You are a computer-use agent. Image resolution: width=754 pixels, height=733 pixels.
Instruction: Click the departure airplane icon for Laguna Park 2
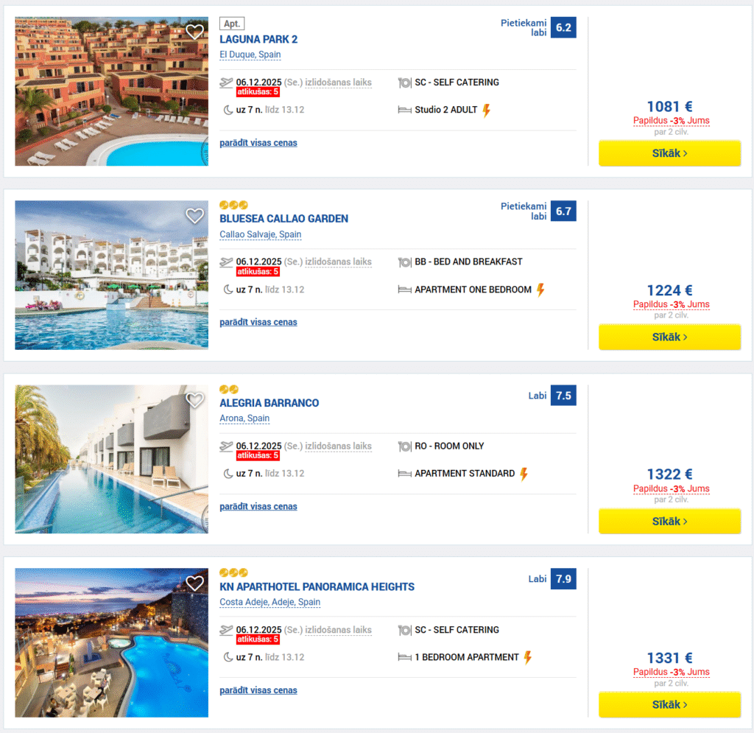pos(226,83)
